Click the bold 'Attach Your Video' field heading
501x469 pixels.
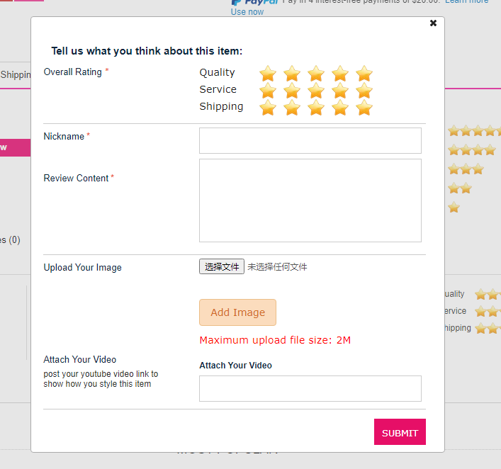pos(235,365)
